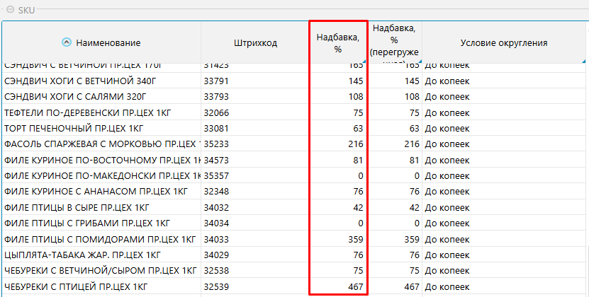589x297 pixels.
Task: Click the sort arrow icon beside Наименование
Action: [67, 43]
